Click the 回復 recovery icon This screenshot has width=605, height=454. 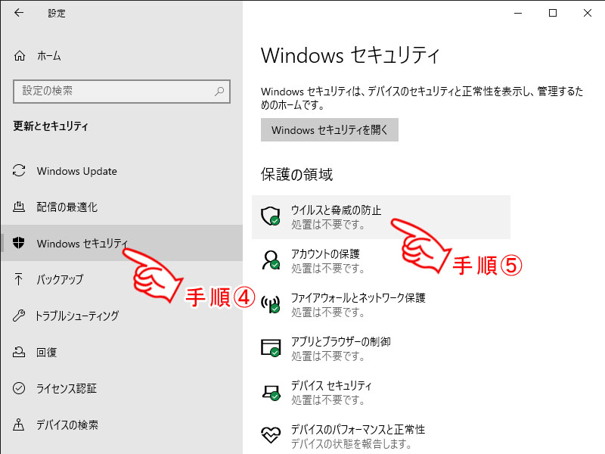pyautogui.click(x=19, y=352)
